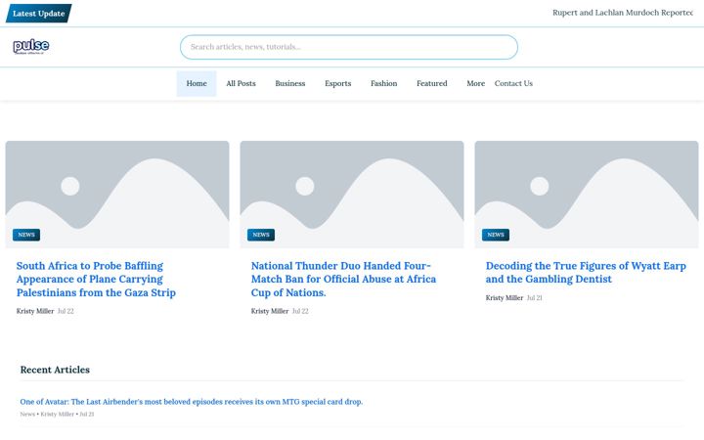Open the Contact Us page
The image size is (704, 440).
pos(513,83)
